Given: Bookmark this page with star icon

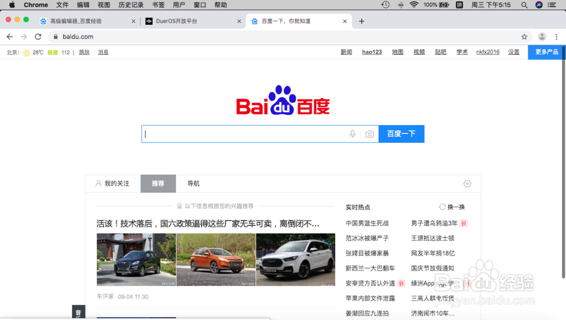Looking at the screenshot, I should (524, 36).
